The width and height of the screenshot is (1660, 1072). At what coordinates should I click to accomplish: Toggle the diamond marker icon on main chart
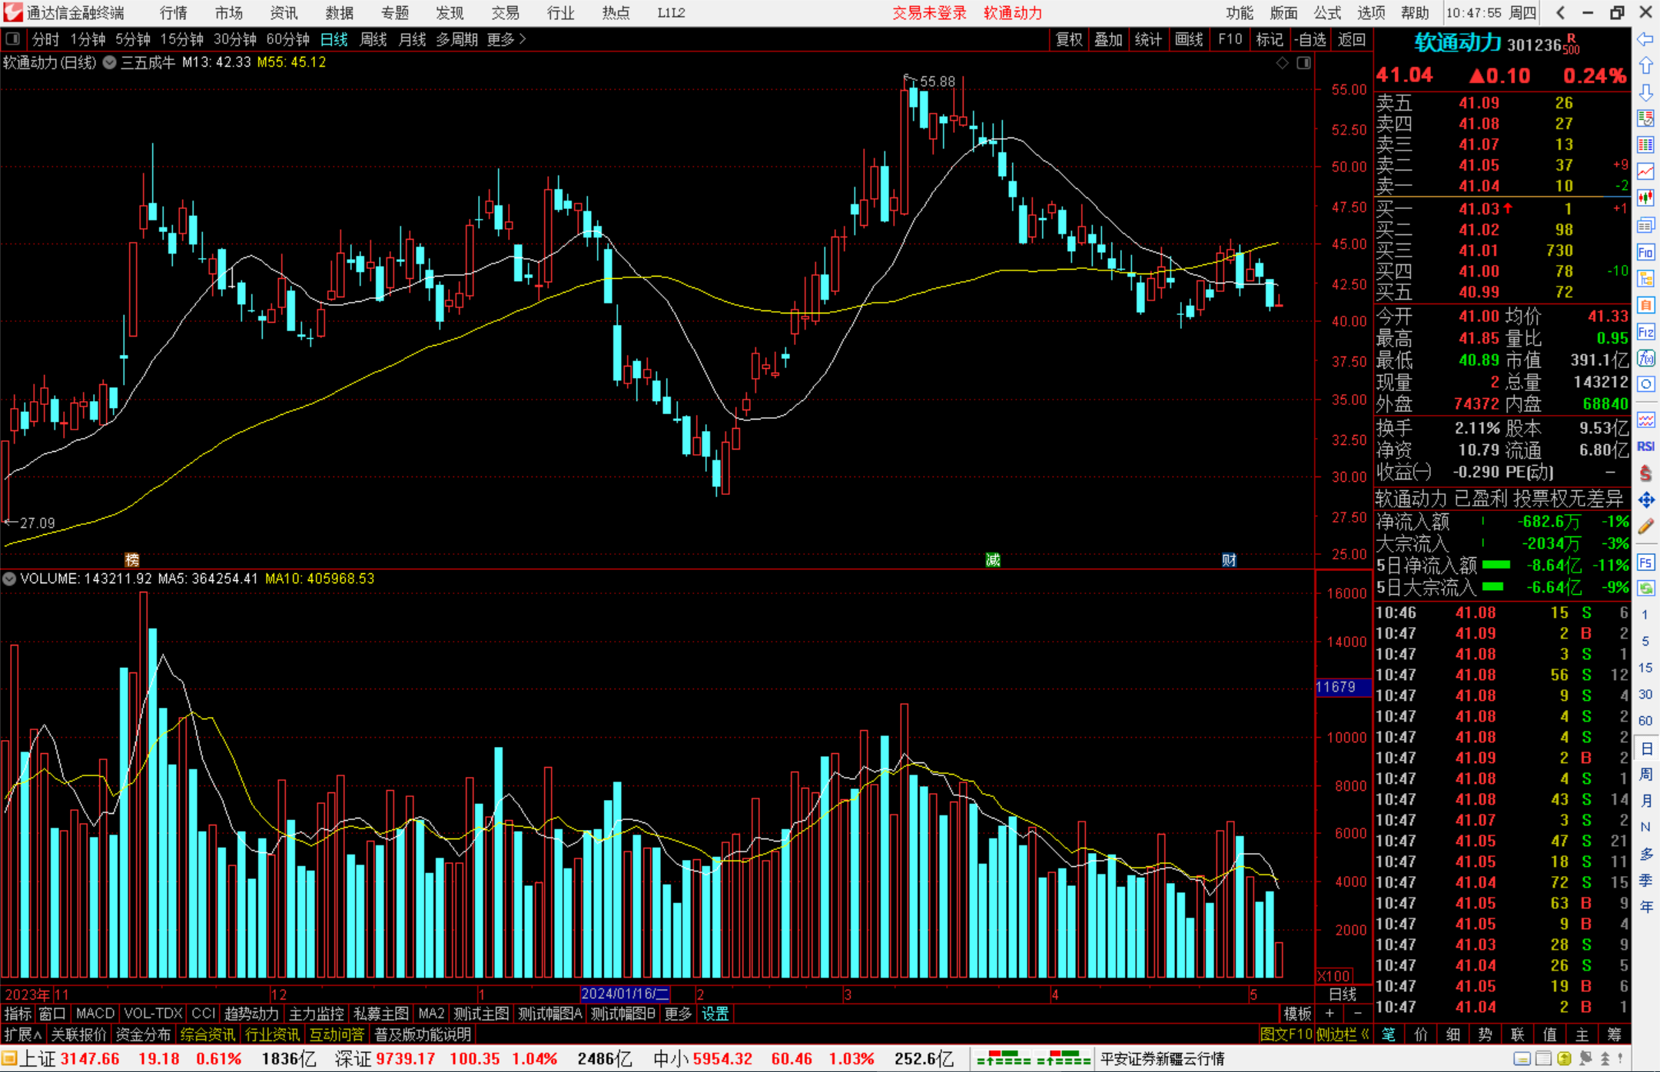[1283, 63]
